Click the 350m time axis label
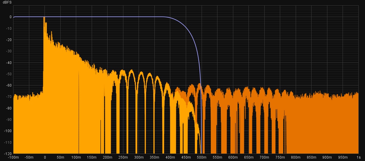This screenshot has width=365, height=161. pos(154,157)
